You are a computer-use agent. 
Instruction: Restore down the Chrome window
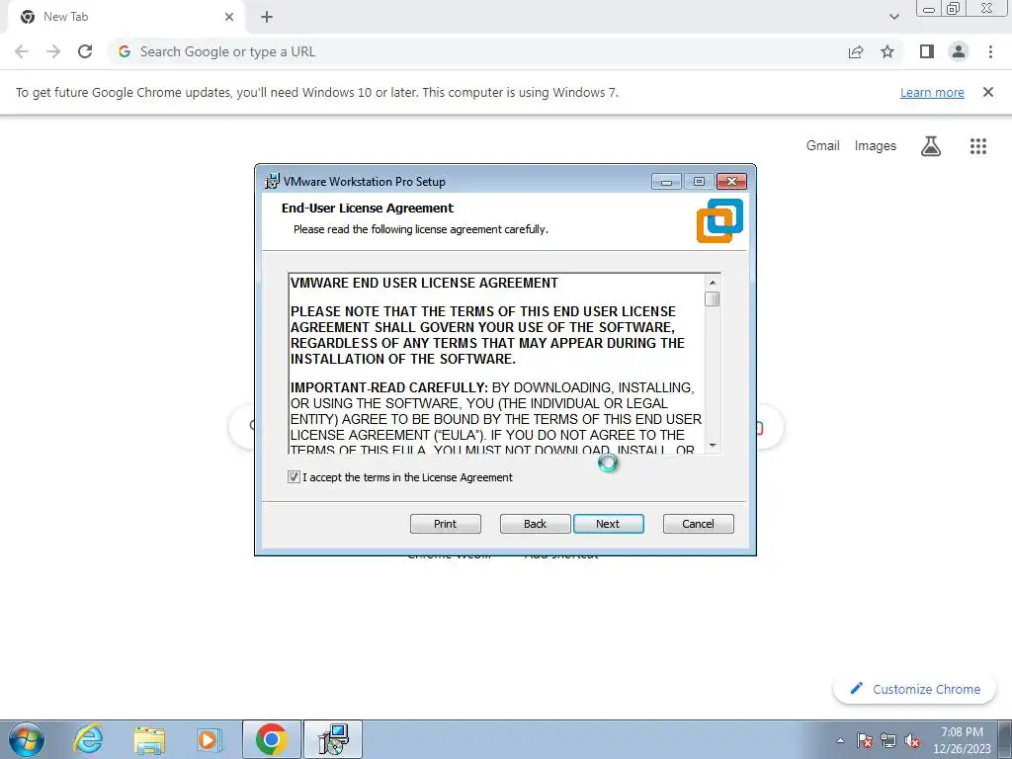[x=954, y=9]
